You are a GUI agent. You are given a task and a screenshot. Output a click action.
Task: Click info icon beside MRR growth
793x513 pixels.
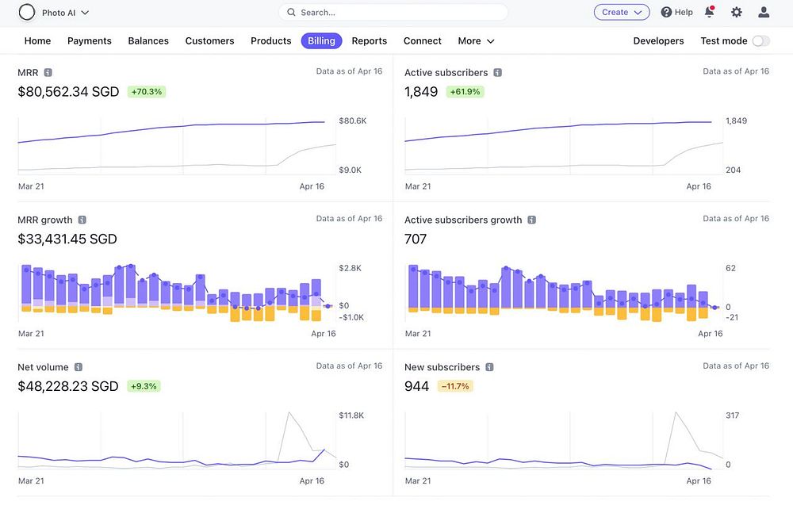pos(82,220)
